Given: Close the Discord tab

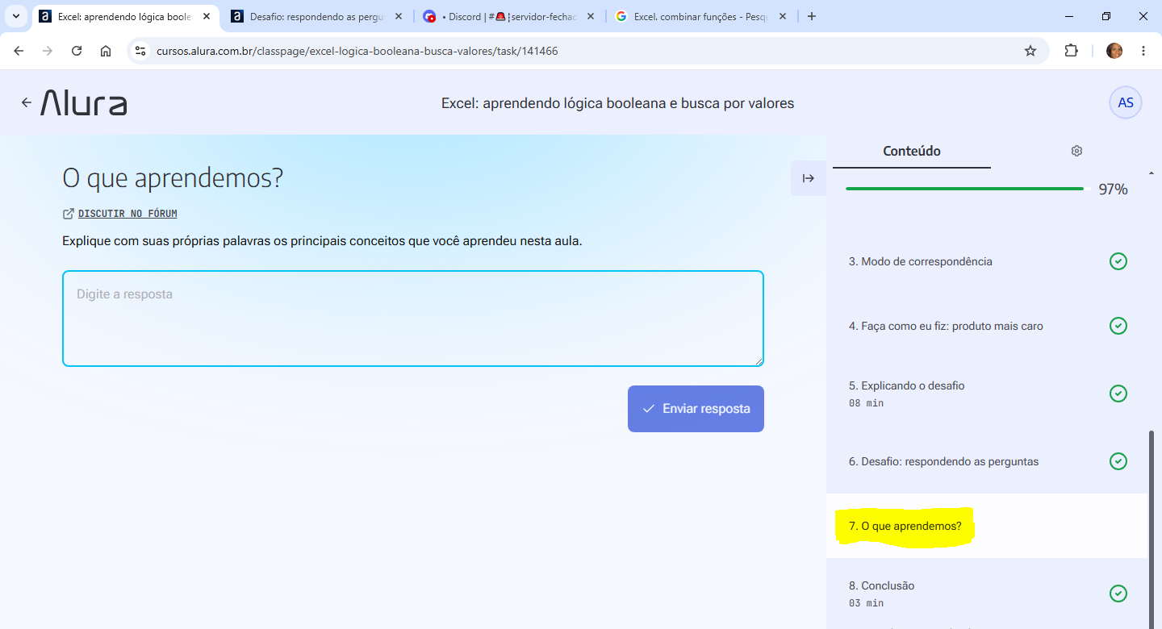Looking at the screenshot, I should pyautogui.click(x=590, y=16).
